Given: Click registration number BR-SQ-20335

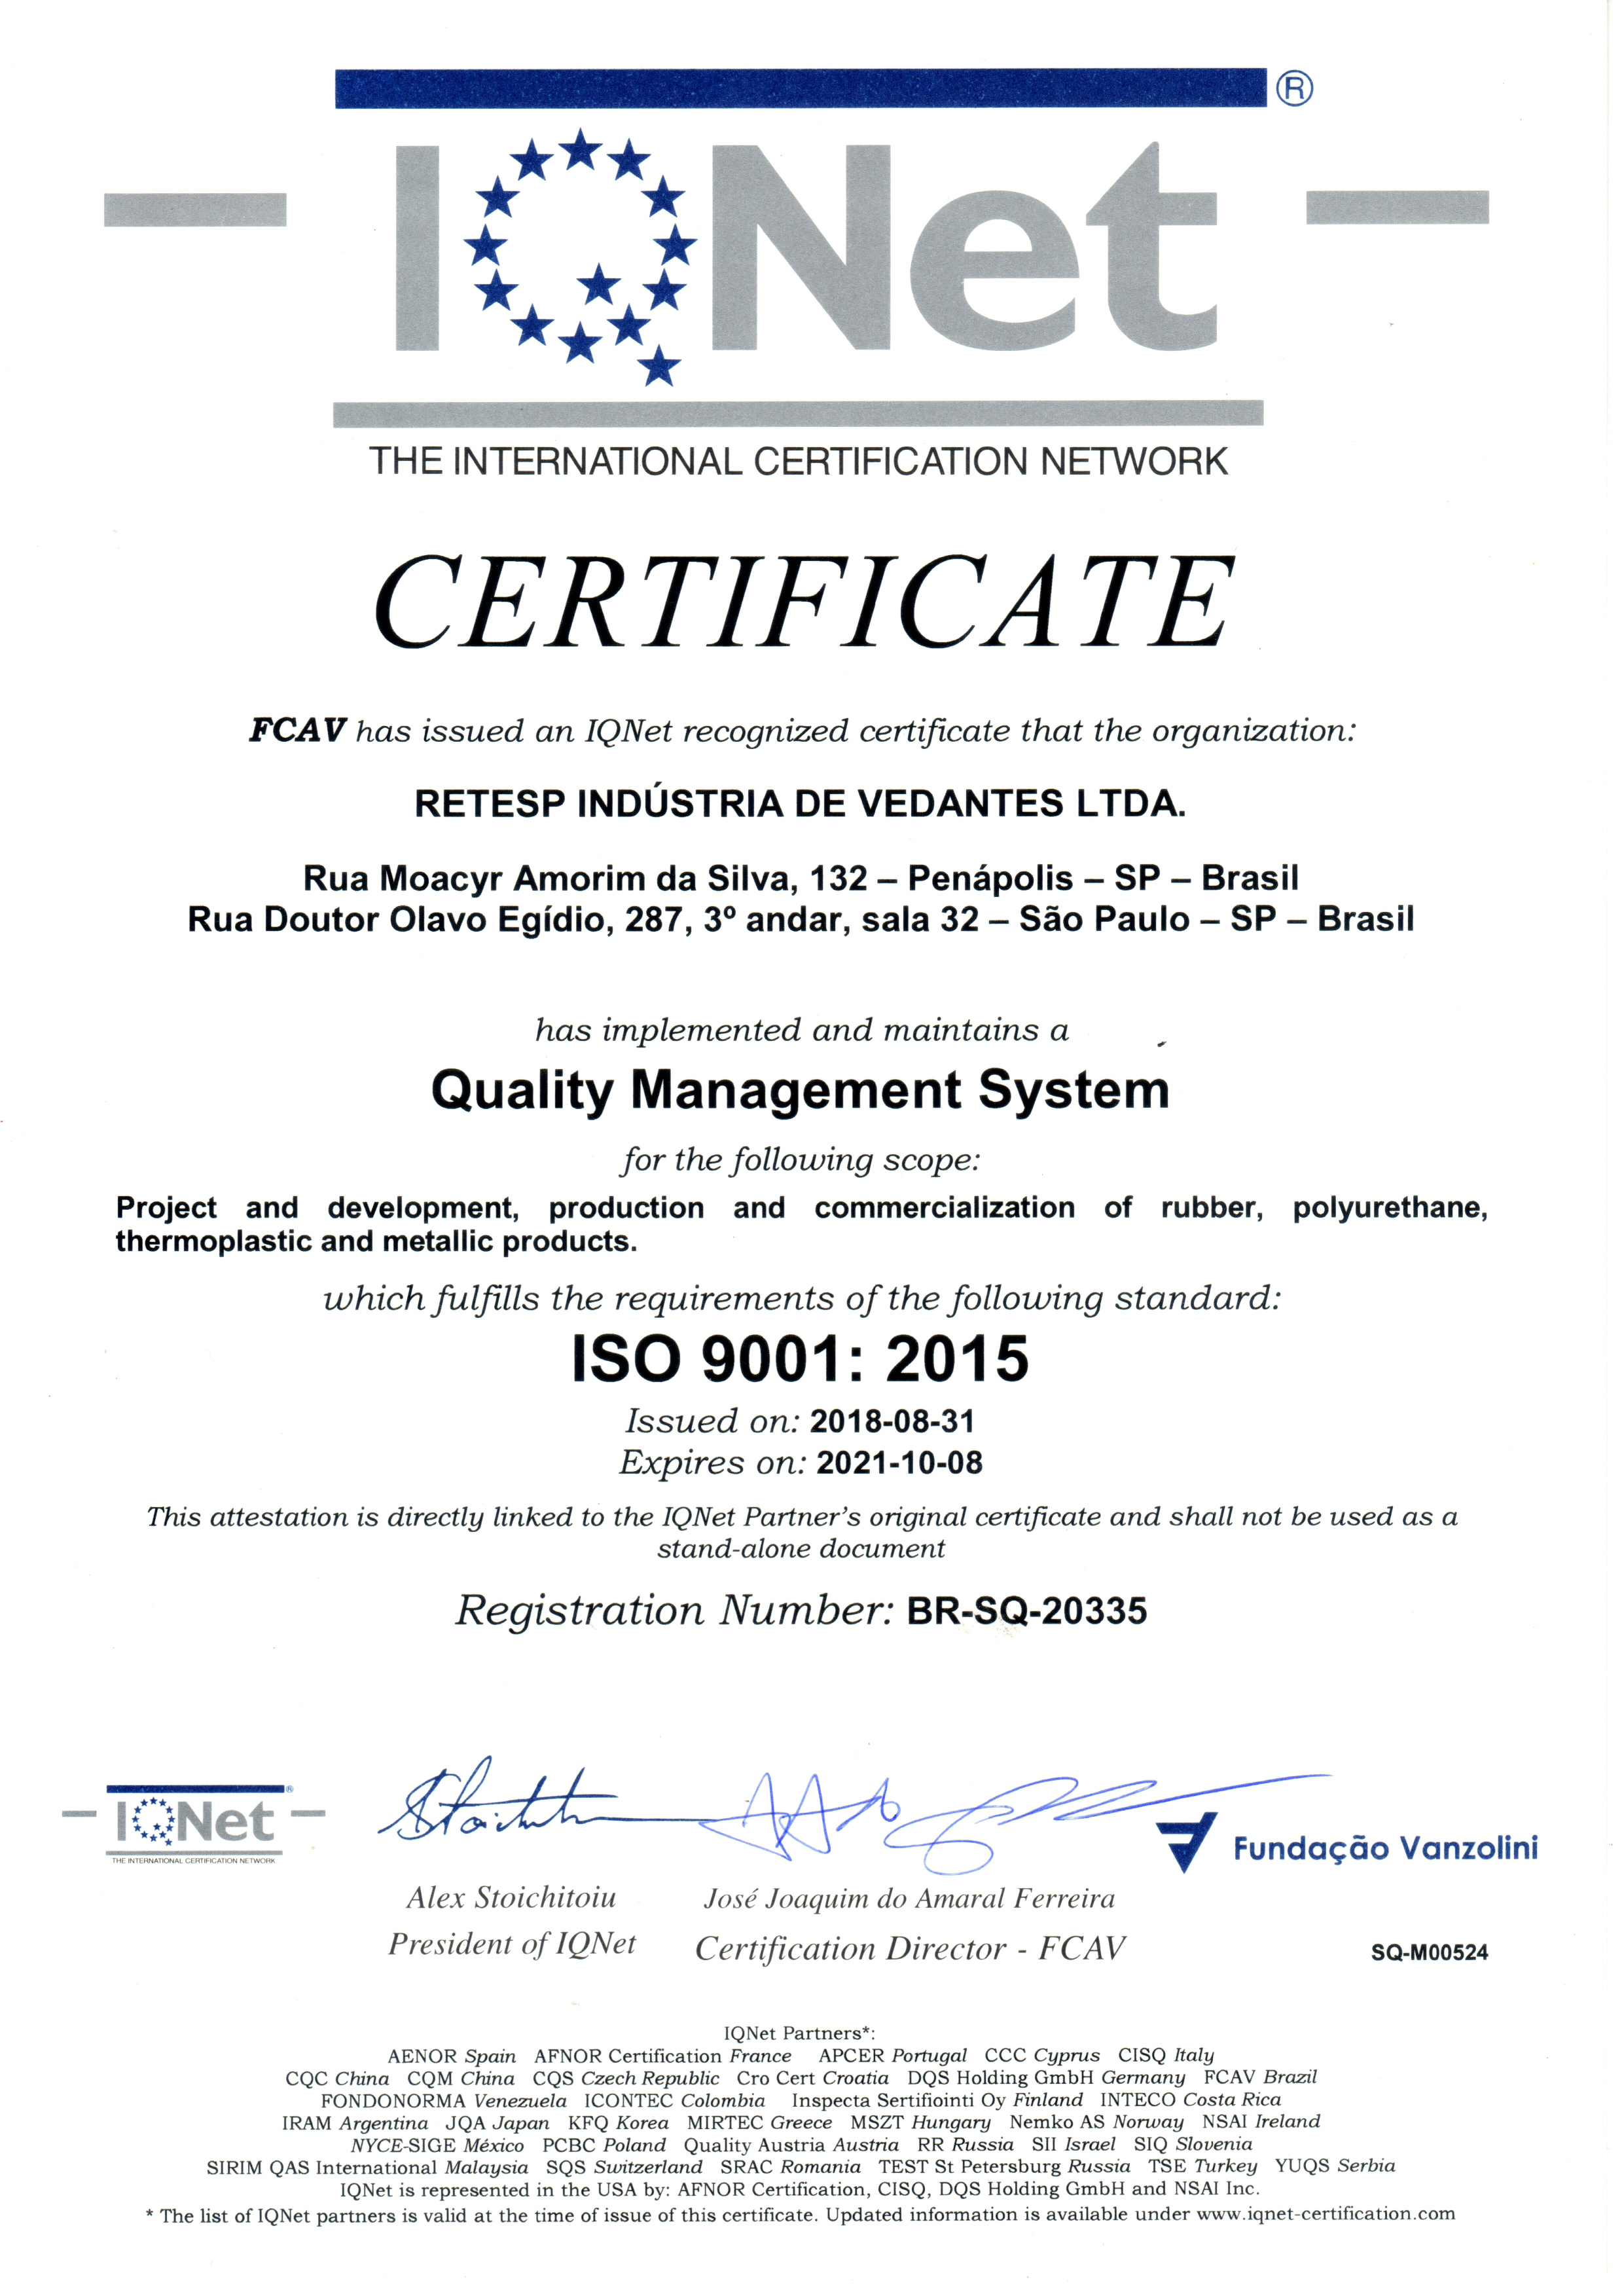Looking at the screenshot, I should (1026, 1611).
